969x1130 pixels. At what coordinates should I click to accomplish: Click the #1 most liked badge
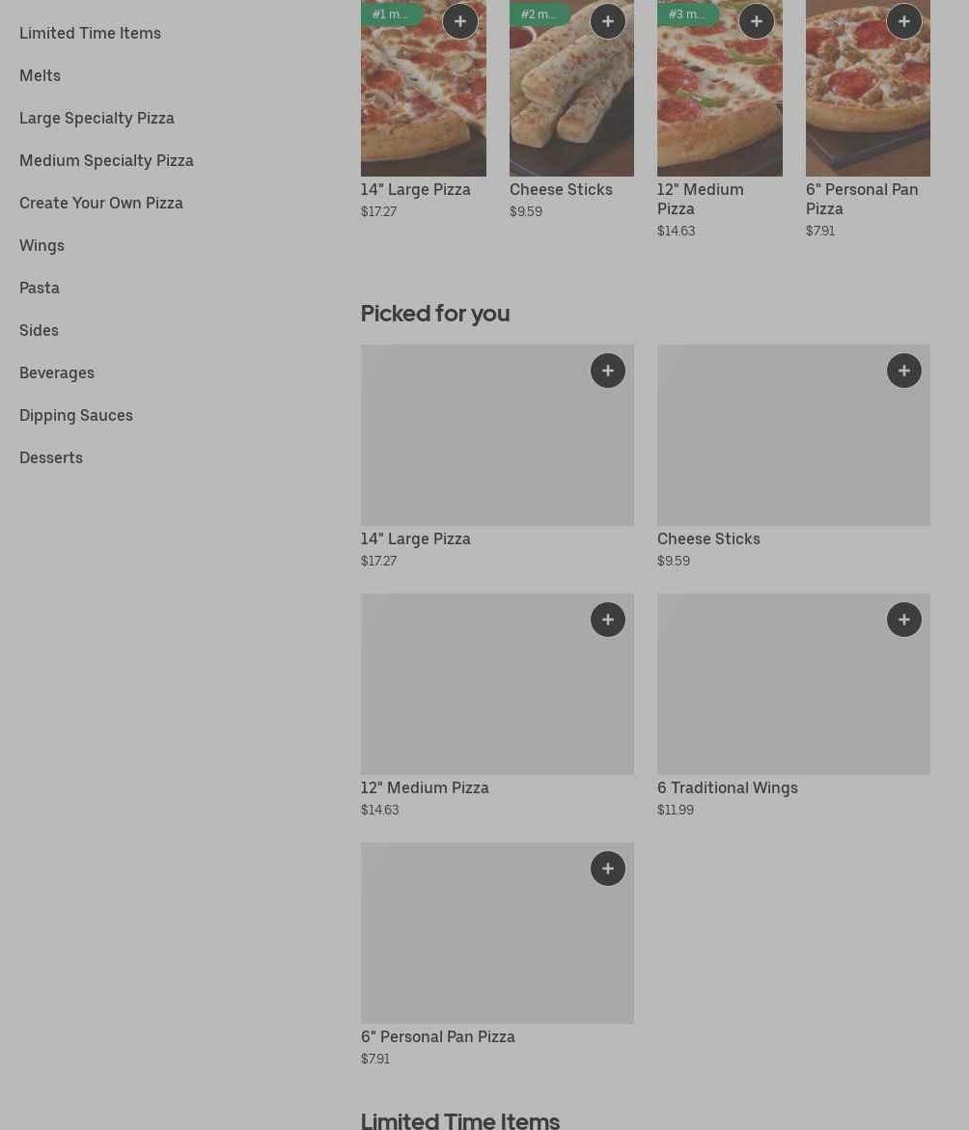click(391, 14)
